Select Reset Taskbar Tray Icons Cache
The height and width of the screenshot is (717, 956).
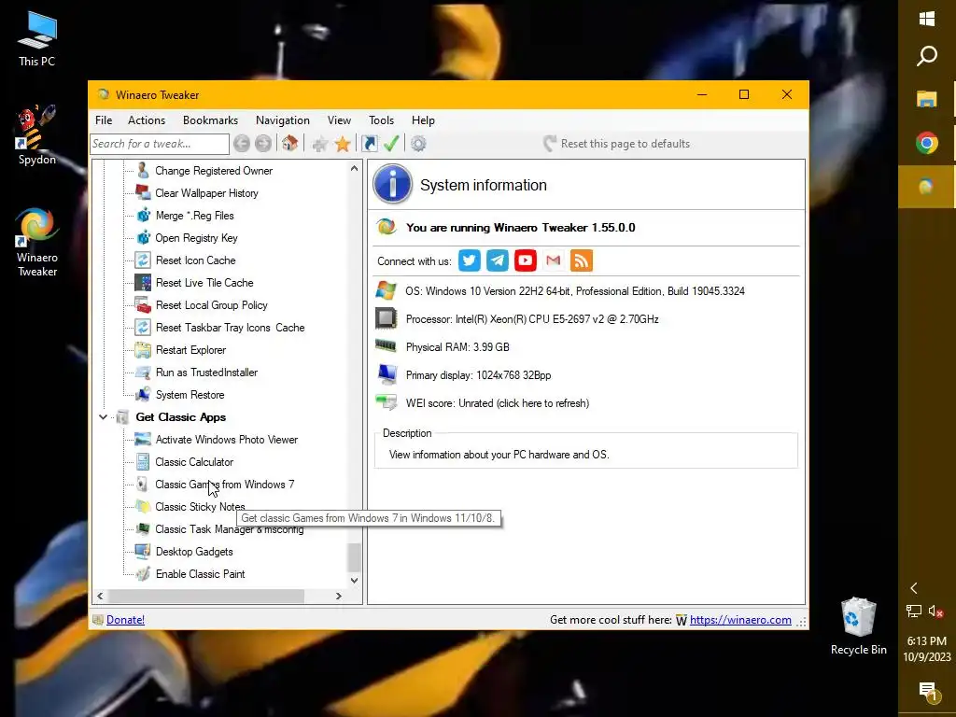pos(230,328)
